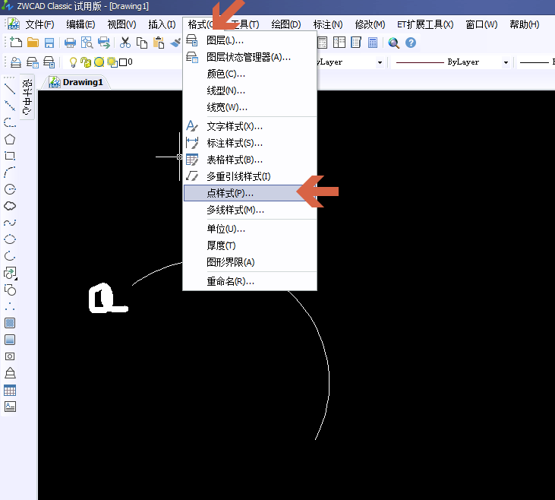Select the Line draw tool

pos(10,89)
